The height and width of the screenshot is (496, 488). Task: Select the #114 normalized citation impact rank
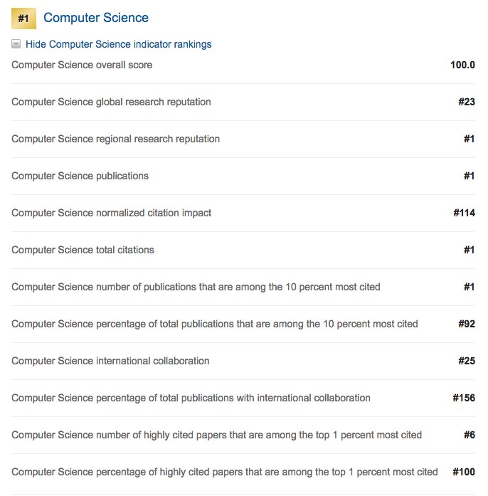464,213
